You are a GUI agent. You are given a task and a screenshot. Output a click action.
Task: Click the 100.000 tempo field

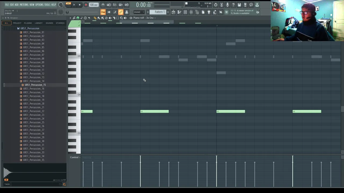tap(94, 5)
